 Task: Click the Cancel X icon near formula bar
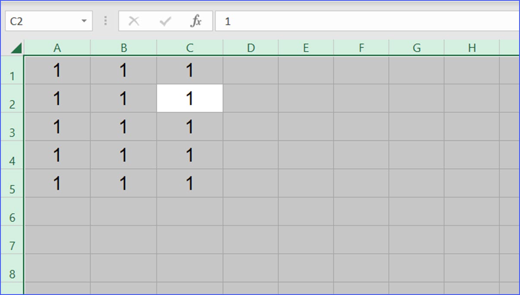click(134, 20)
